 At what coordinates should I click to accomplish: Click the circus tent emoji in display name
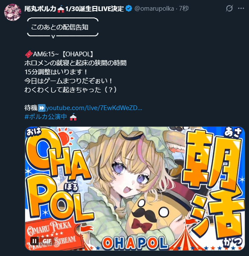click(61, 9)
